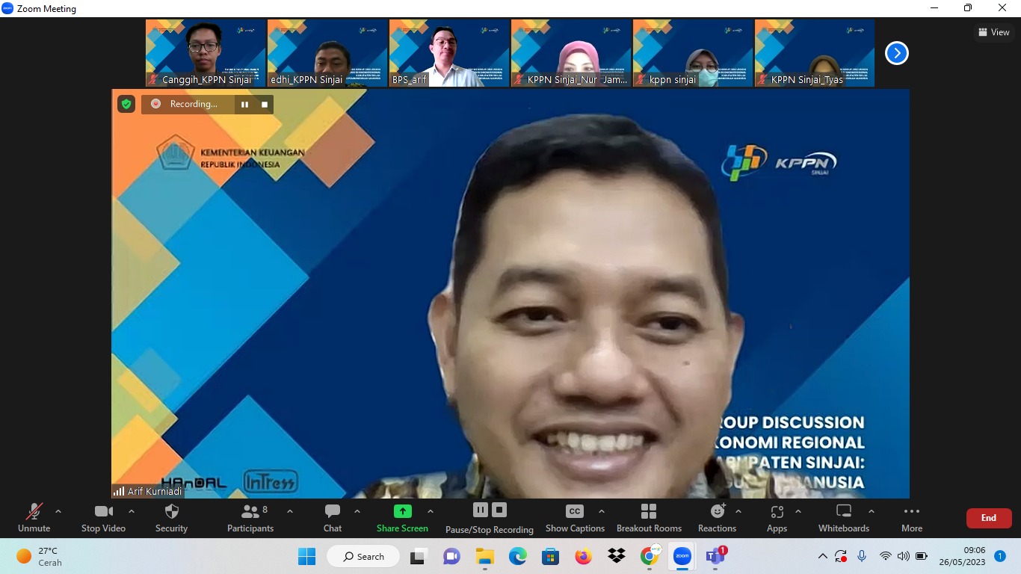This screenshot has width=1021, height=574.
Task: Open the Security shield menu
Action: coord(171,517)
